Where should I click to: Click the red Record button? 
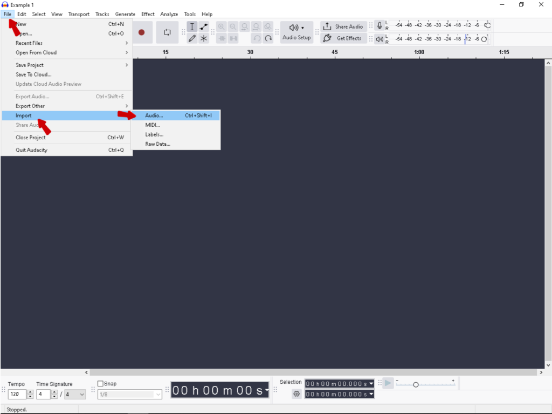pyautogui.click(x=141, y=32)
